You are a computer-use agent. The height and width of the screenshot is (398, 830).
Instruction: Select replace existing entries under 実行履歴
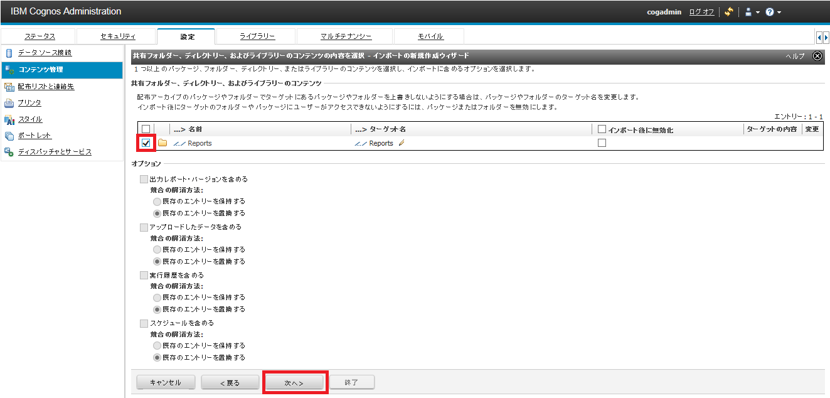point(157,309)
